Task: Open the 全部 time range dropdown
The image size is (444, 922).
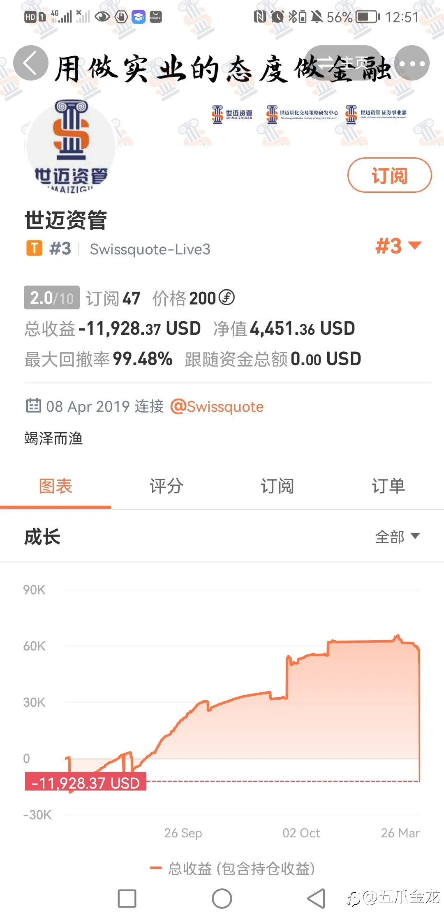Action: [x=397, y=537]
